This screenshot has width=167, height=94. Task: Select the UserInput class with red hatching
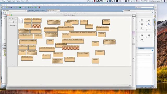[x=36, y=26]
